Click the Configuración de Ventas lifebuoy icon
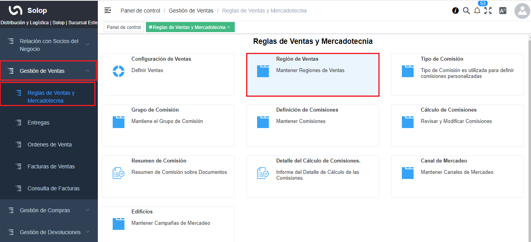 click(x=118, y=71)
